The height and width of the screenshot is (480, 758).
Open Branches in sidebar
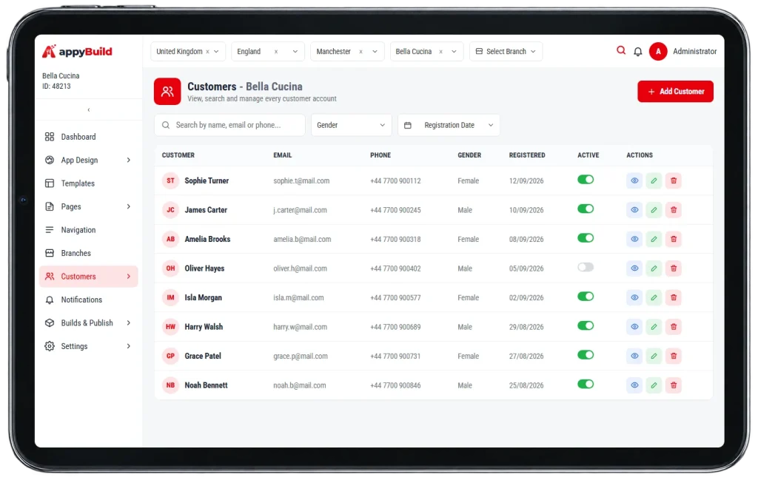89,253
